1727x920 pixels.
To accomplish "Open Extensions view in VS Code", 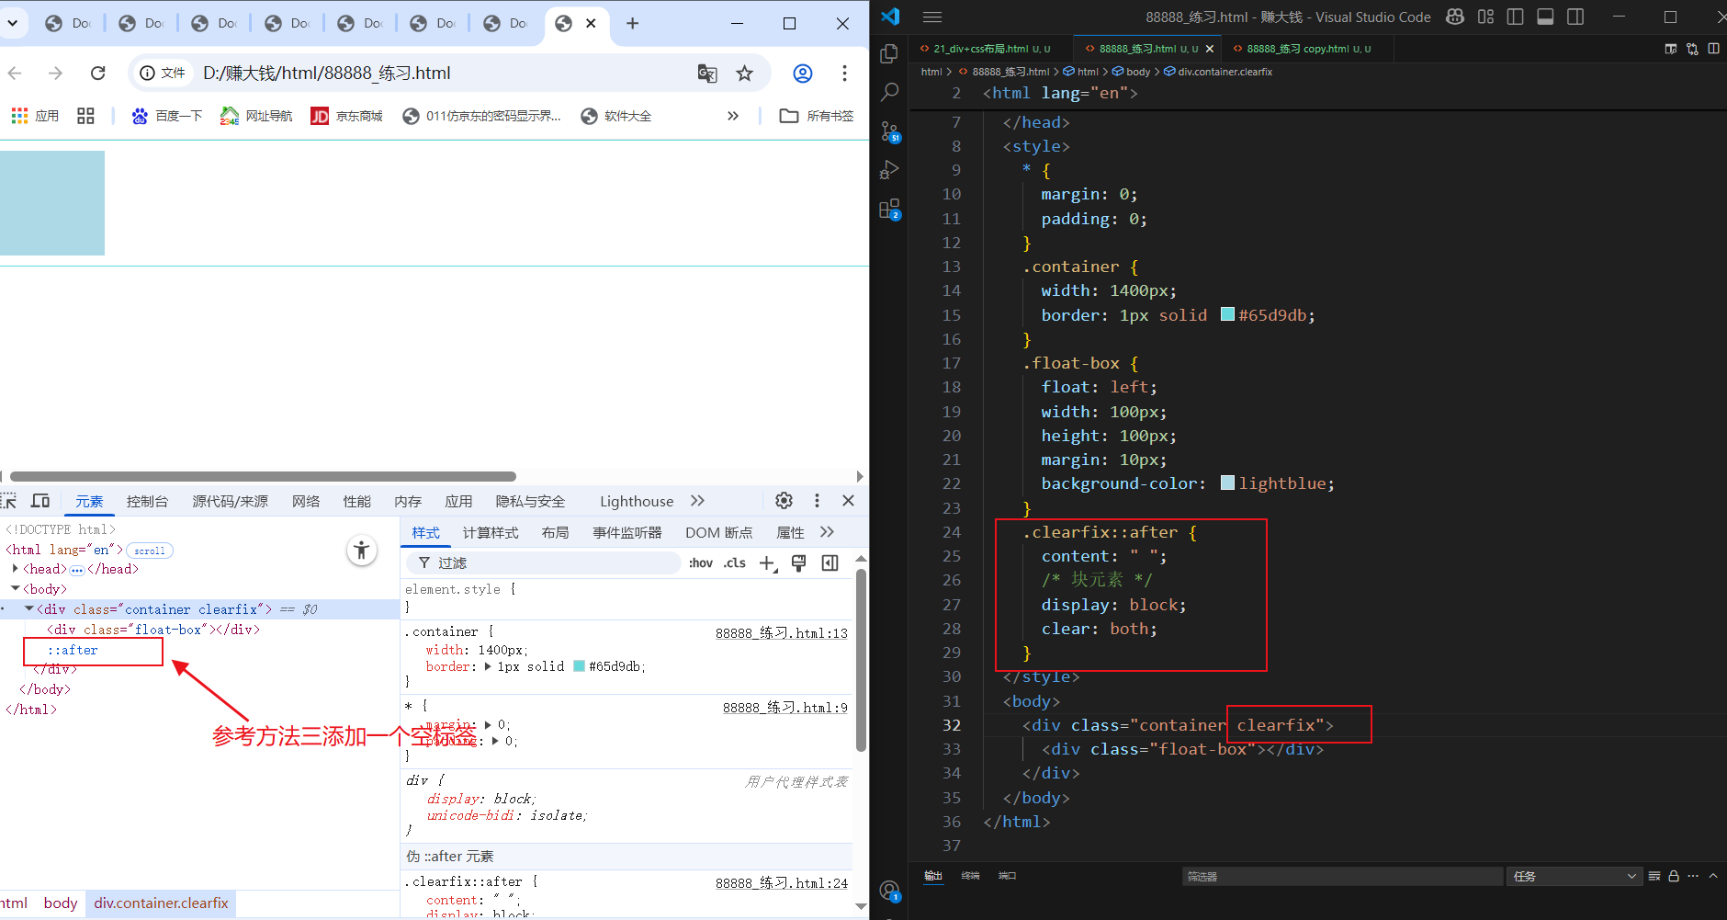I will (x=889, y=210).
